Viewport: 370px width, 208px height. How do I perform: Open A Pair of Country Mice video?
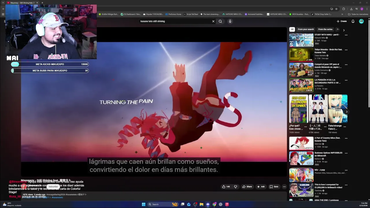pyautogui.click(x=301, y=143)
